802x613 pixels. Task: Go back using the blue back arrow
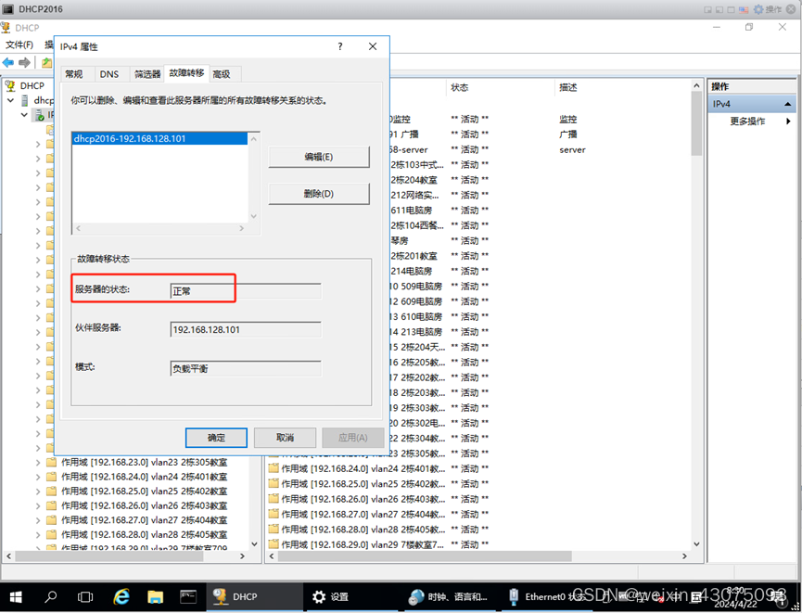tap(8, 62)
